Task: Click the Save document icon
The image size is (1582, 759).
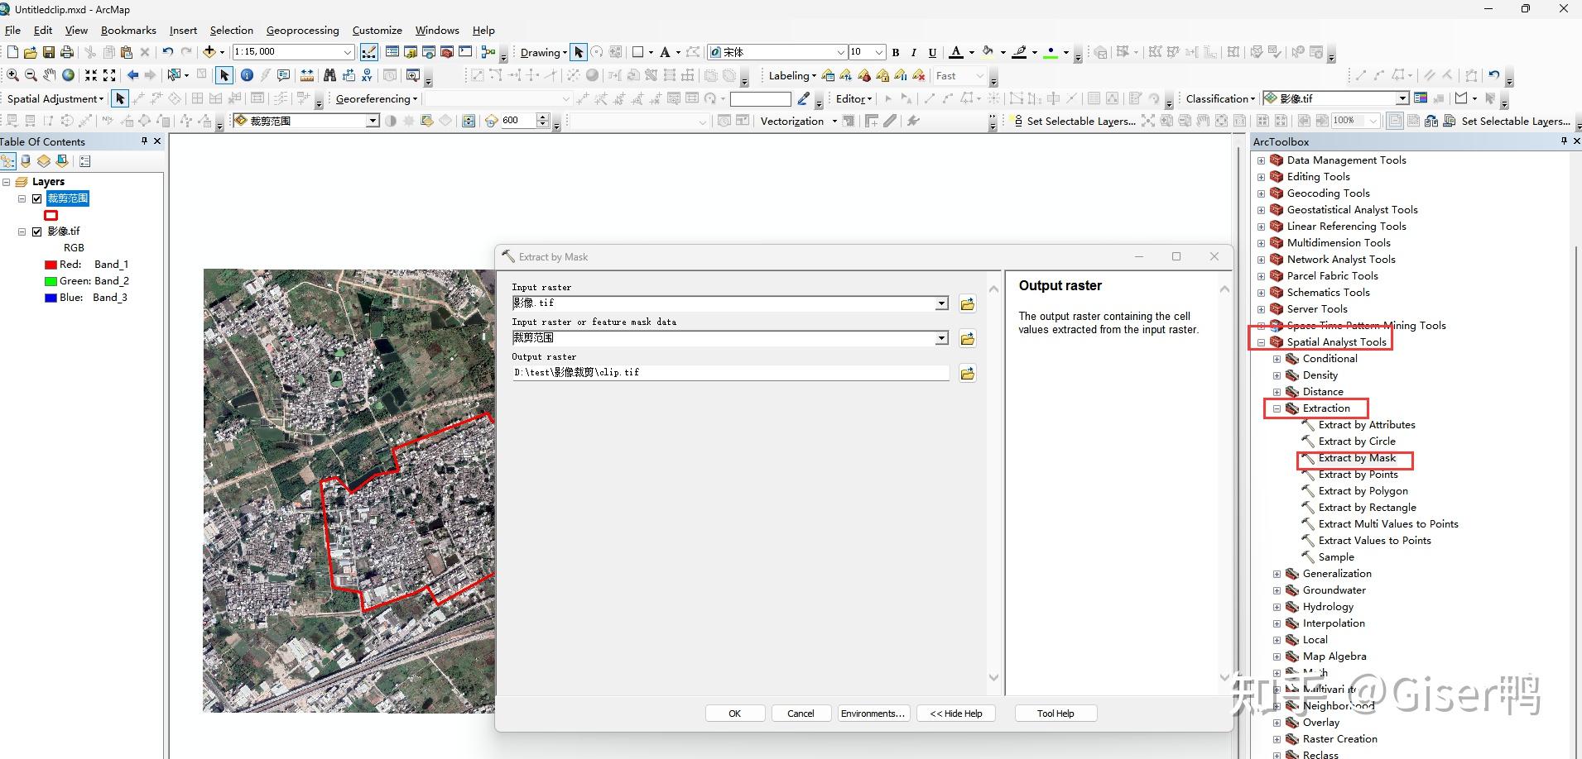Action: pos(49,52)
